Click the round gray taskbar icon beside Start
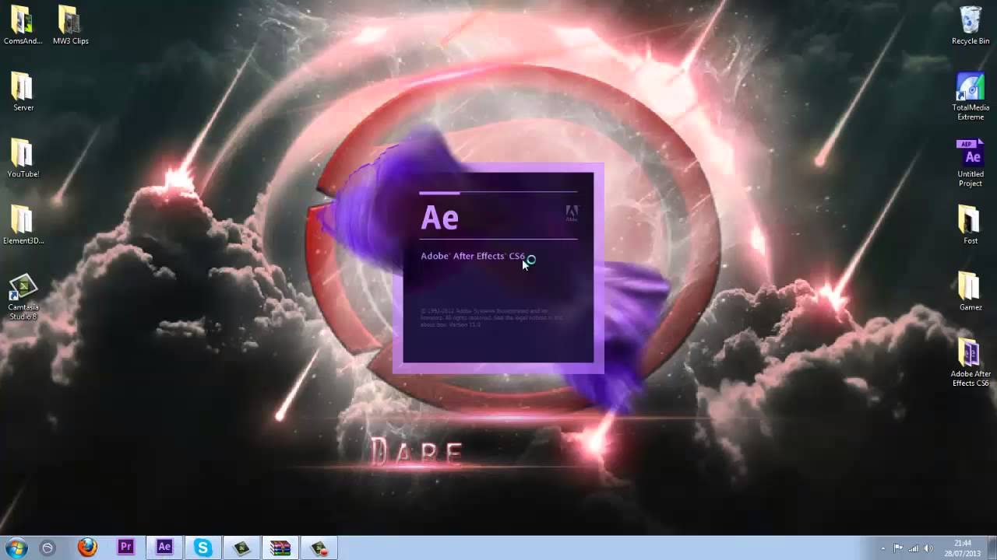The image size is (997, 560). 48,548
